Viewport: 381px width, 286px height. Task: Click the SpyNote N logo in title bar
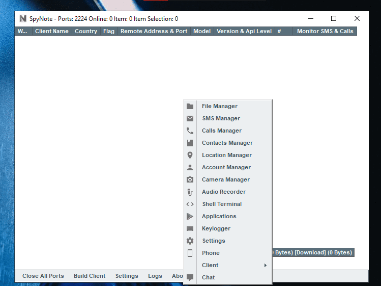coord(23,18)
